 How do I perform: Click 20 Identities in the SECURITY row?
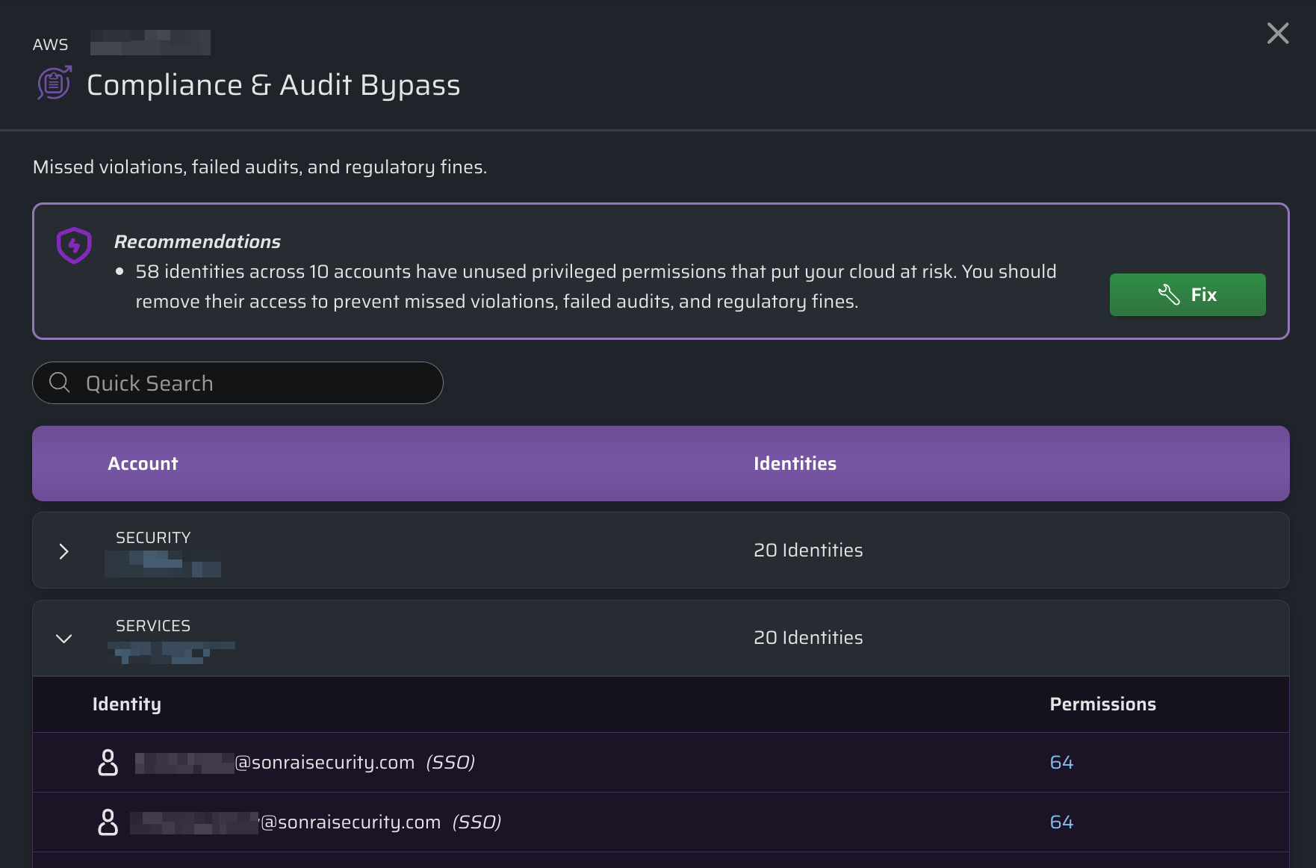[x=808, y=551]
